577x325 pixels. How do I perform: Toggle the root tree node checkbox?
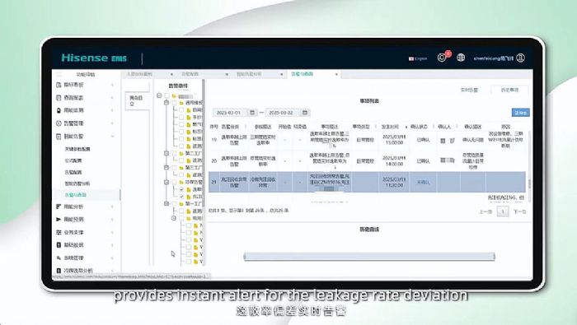(x=167, y=95)
